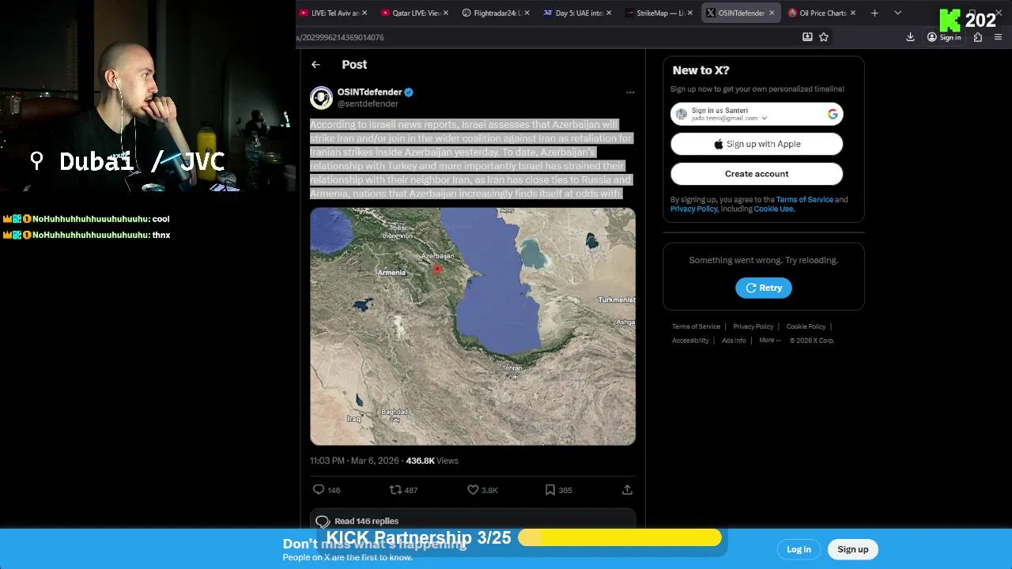
Task: Close the Flightradar24 tab
Action: 527,13
